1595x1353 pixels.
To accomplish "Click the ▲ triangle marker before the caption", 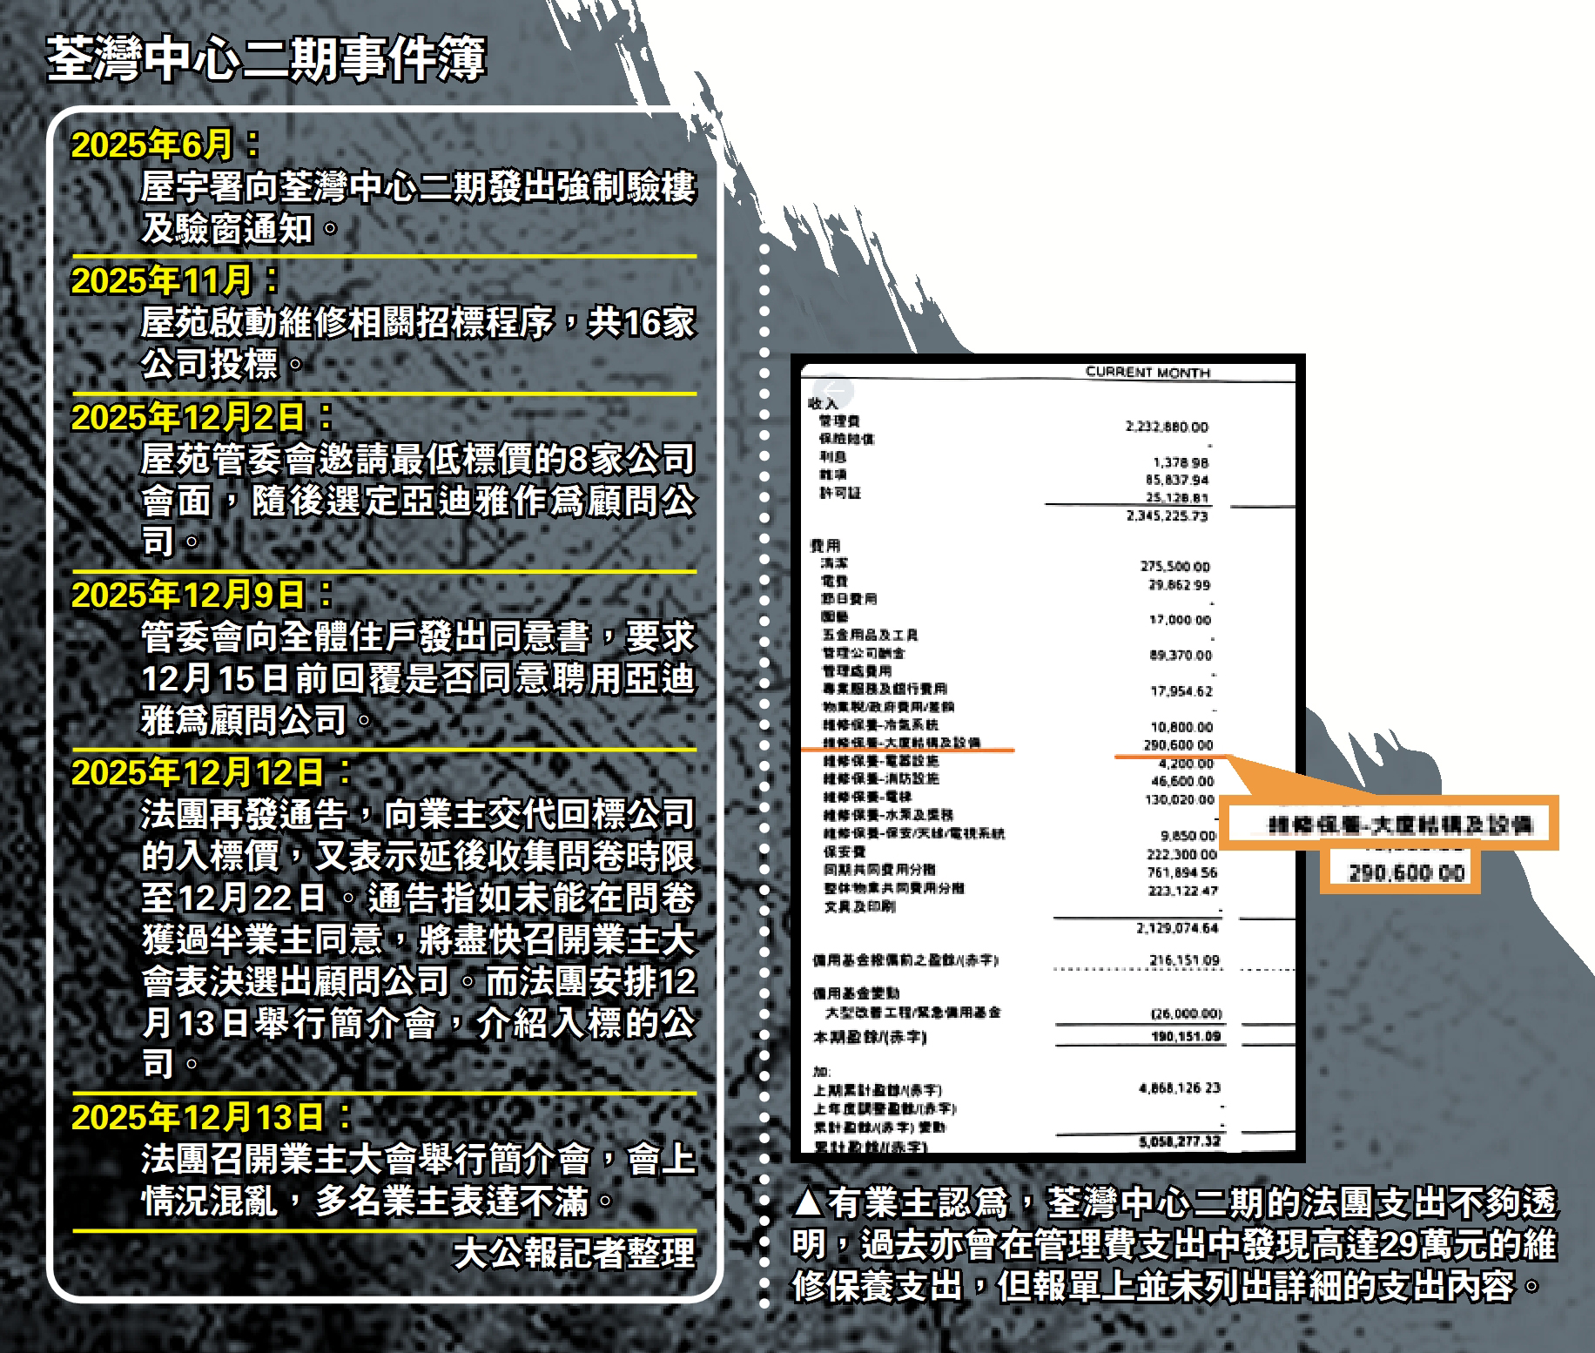I will (x=808, y=1203).
